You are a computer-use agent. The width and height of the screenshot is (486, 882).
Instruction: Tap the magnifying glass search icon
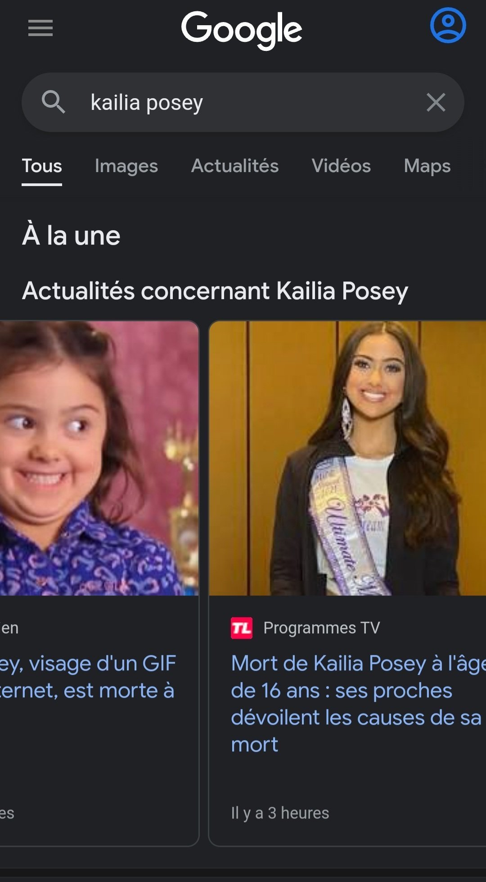coord(54,102)
